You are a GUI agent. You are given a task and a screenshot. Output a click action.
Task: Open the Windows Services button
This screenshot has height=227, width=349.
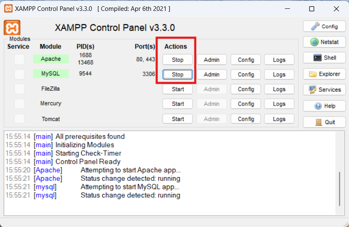324,90
